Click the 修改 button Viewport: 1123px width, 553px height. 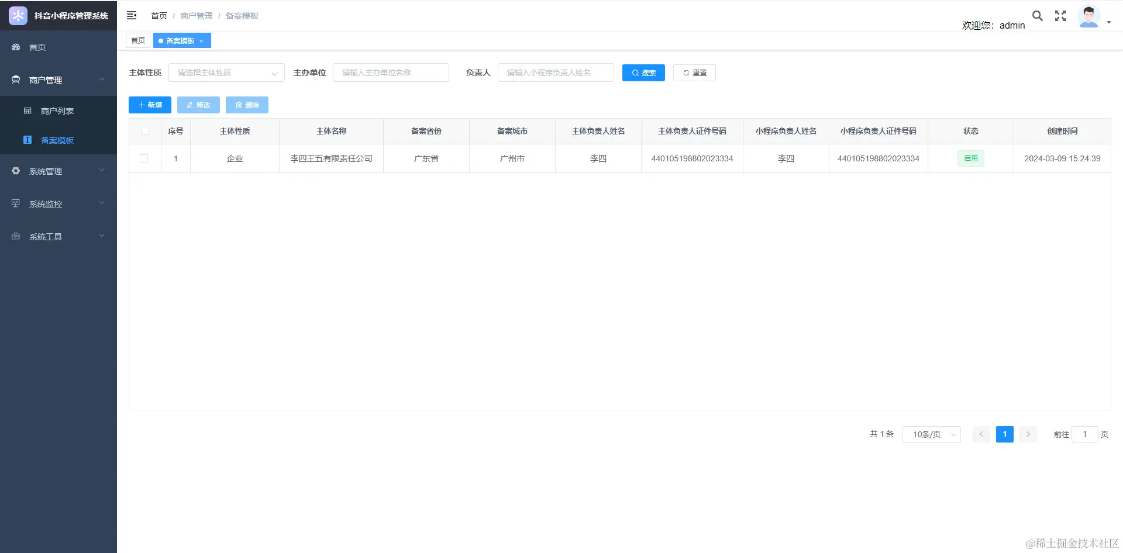coord(198,105)
